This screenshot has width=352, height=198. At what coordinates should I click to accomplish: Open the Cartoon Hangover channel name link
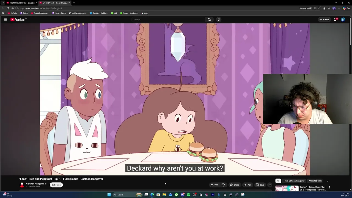pos(35,184)
